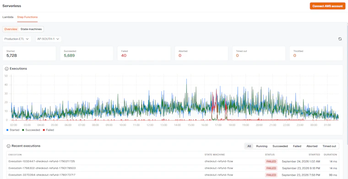Click the Executions info icon
The image size is (348, 179).
click(x=6, y=69)
